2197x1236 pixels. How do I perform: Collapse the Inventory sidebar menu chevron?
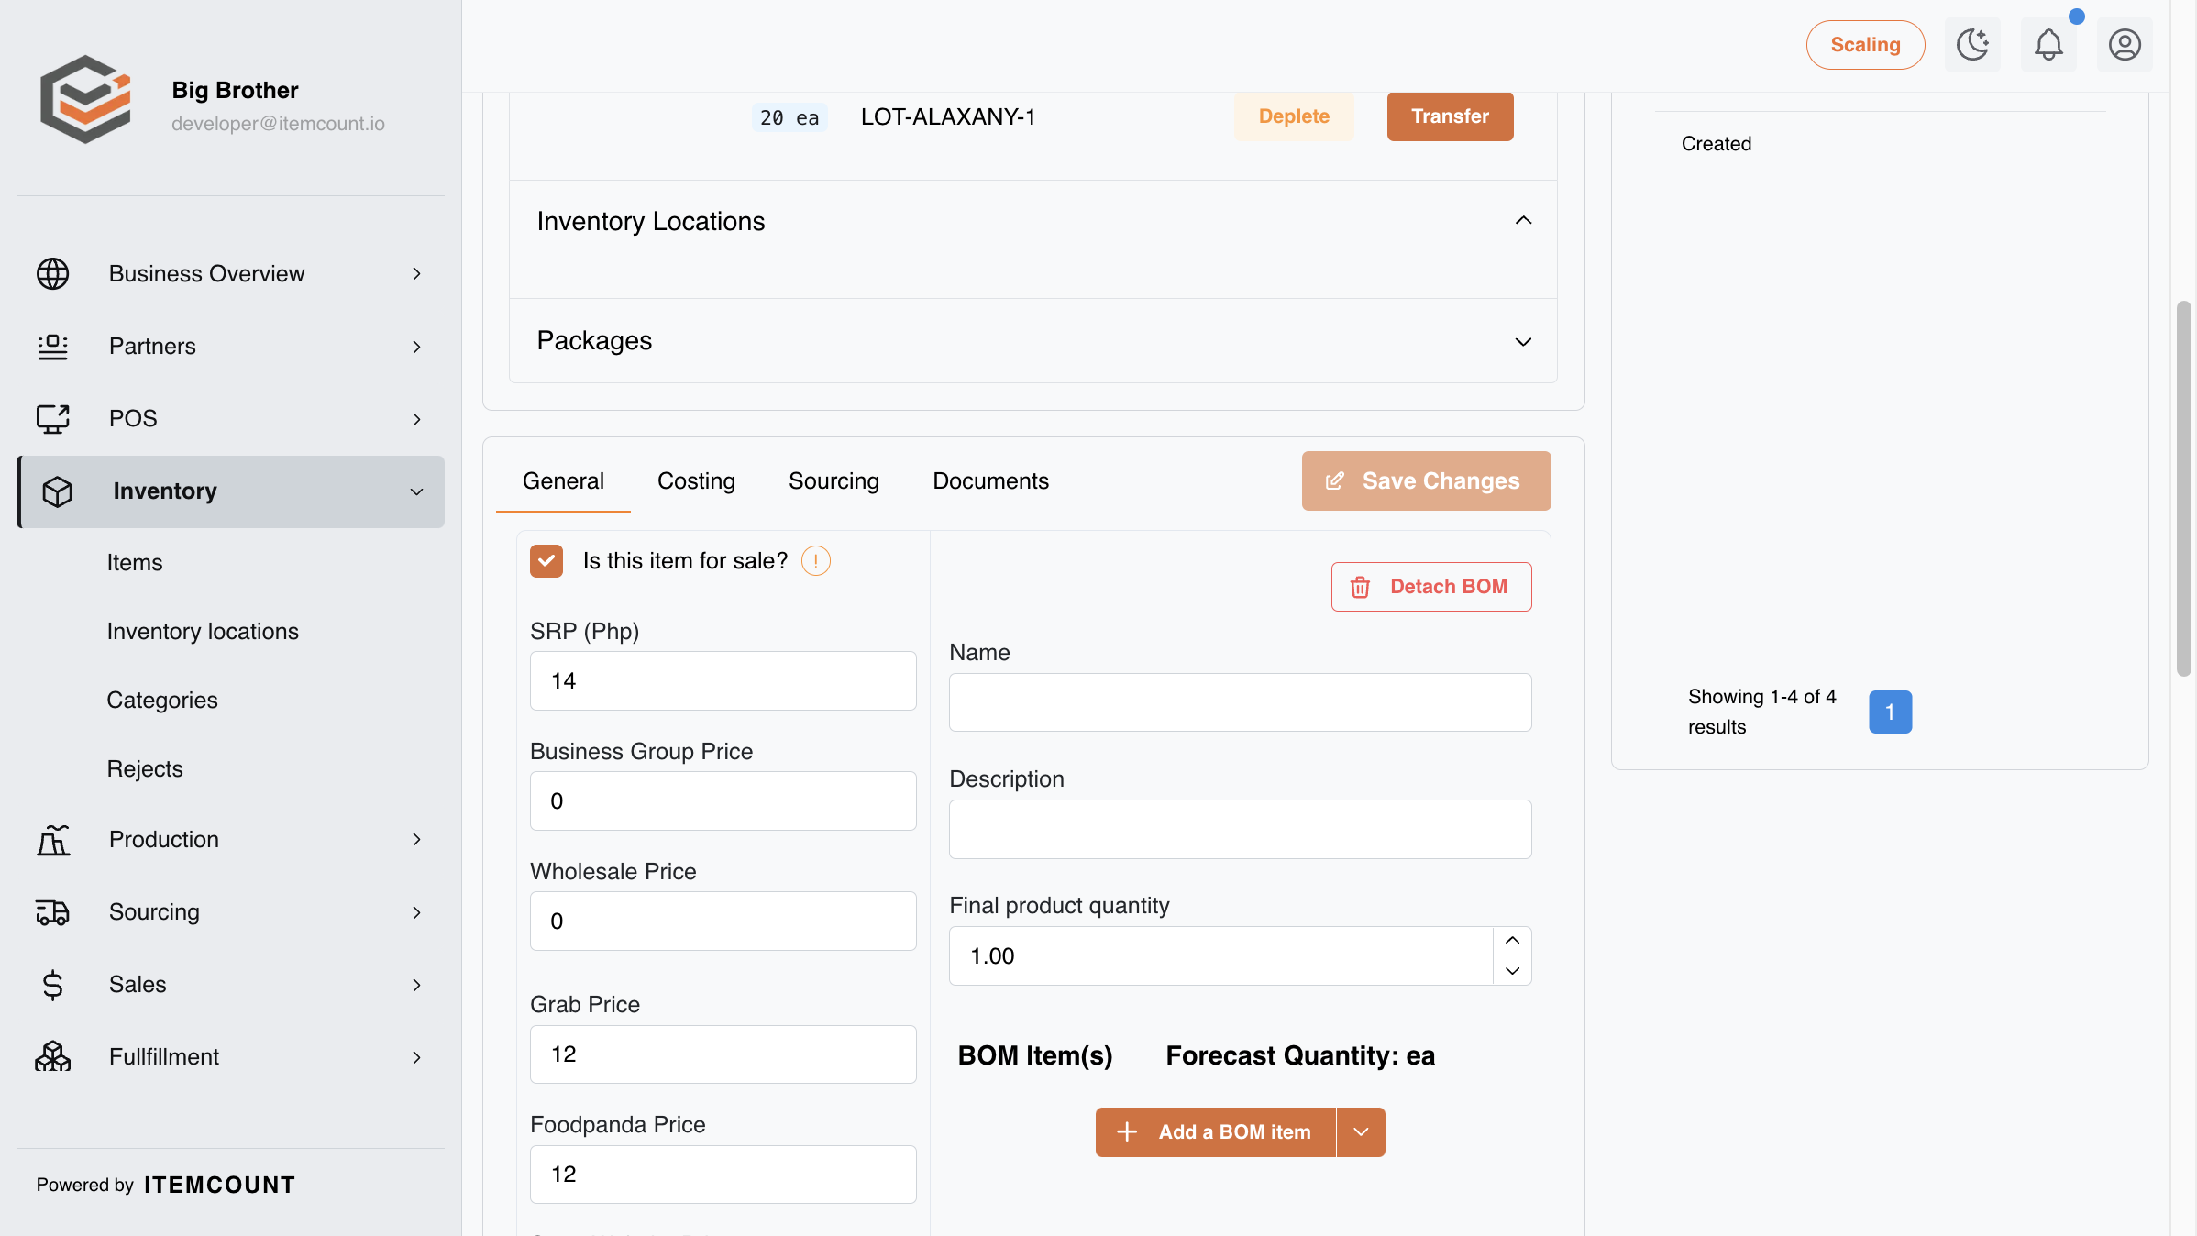click(x=416, y=491)
